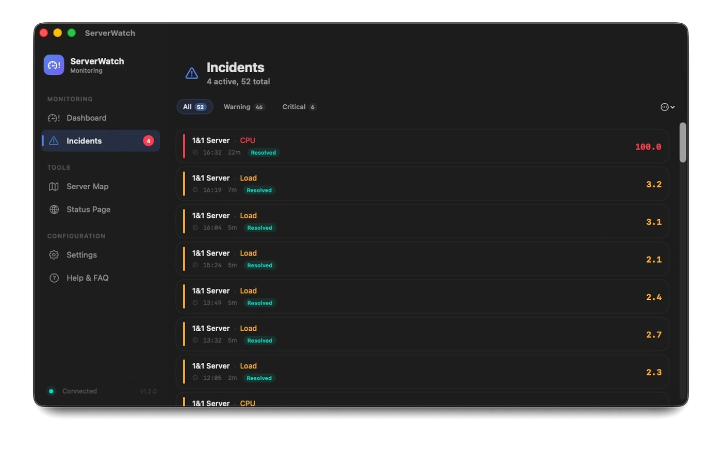Open the CPU incident with value 100.0
This screenshot has width=722, height=451.
pyautogui.click(x=422, y=147)
